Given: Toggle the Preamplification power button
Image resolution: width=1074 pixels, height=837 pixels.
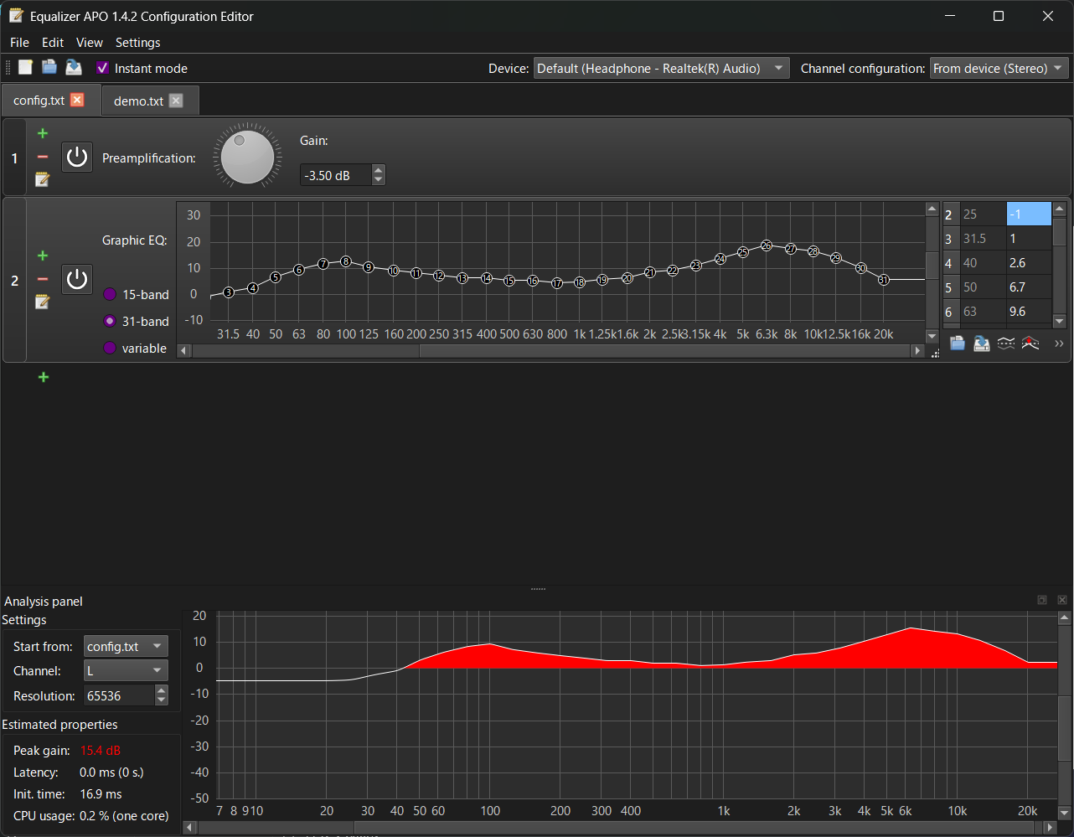Looking at the screenshot, I should coord(77,157).
